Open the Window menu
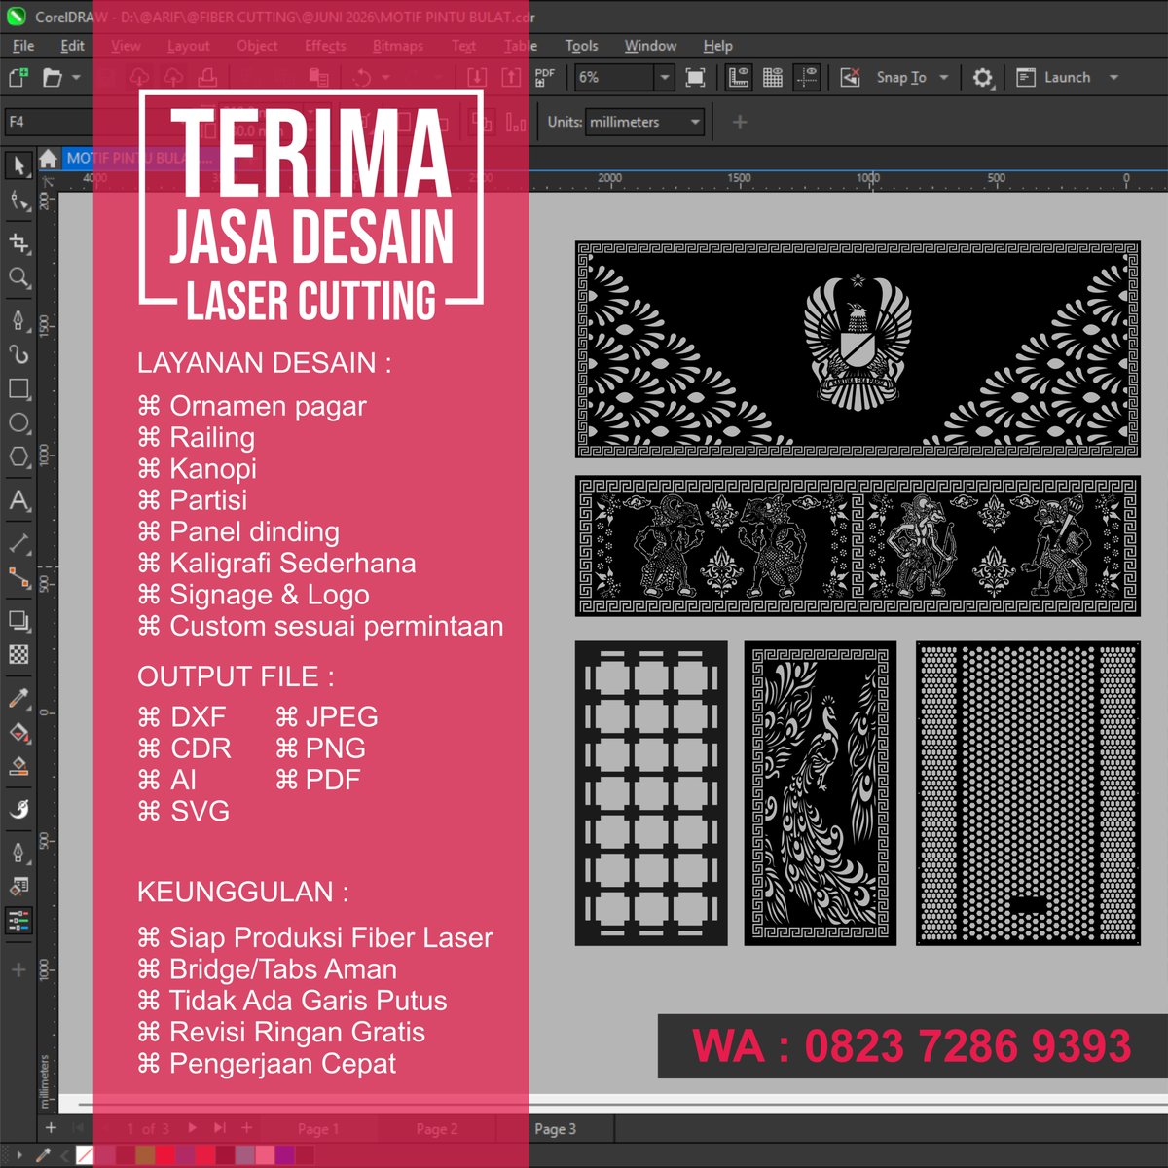This screenshot has height=1168, width=1168. (650, 46)
